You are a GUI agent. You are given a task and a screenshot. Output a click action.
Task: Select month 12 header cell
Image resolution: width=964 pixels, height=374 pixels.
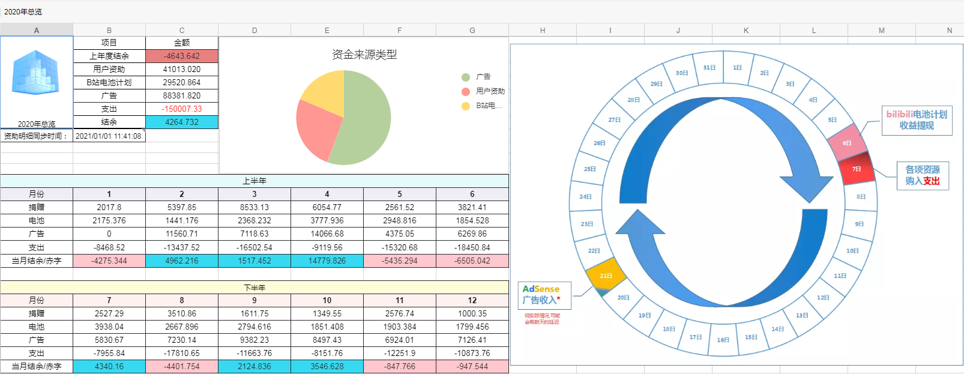[472, 300]
